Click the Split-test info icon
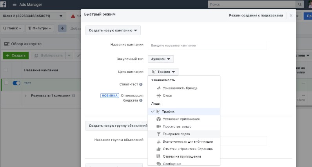 (141, 84)
